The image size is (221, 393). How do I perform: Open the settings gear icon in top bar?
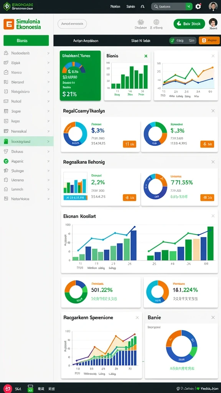click(x=198, y=7)
